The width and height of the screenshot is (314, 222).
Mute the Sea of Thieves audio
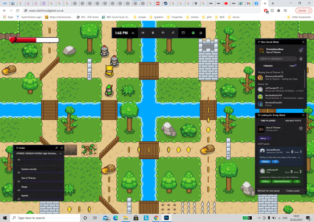[x=19, y=181]
